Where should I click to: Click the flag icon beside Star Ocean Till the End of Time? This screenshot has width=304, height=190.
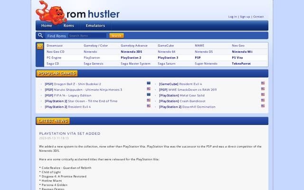[x=149, y=100]
